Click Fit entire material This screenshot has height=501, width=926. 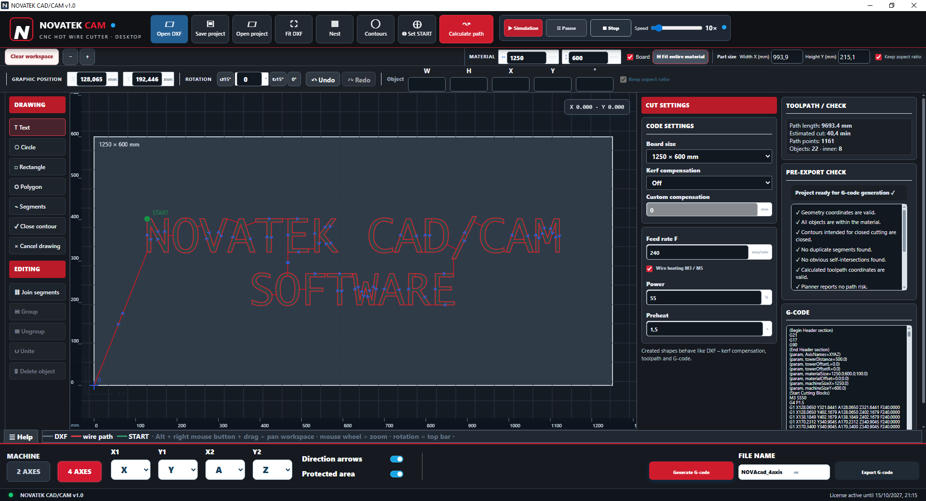click(x=681, y=57)
